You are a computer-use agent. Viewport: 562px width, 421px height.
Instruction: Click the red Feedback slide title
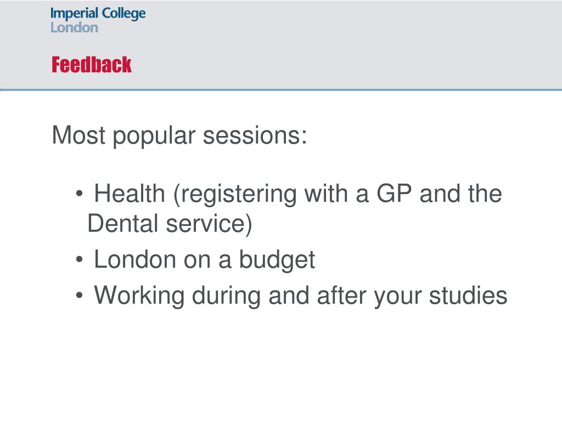pos(92,65)
